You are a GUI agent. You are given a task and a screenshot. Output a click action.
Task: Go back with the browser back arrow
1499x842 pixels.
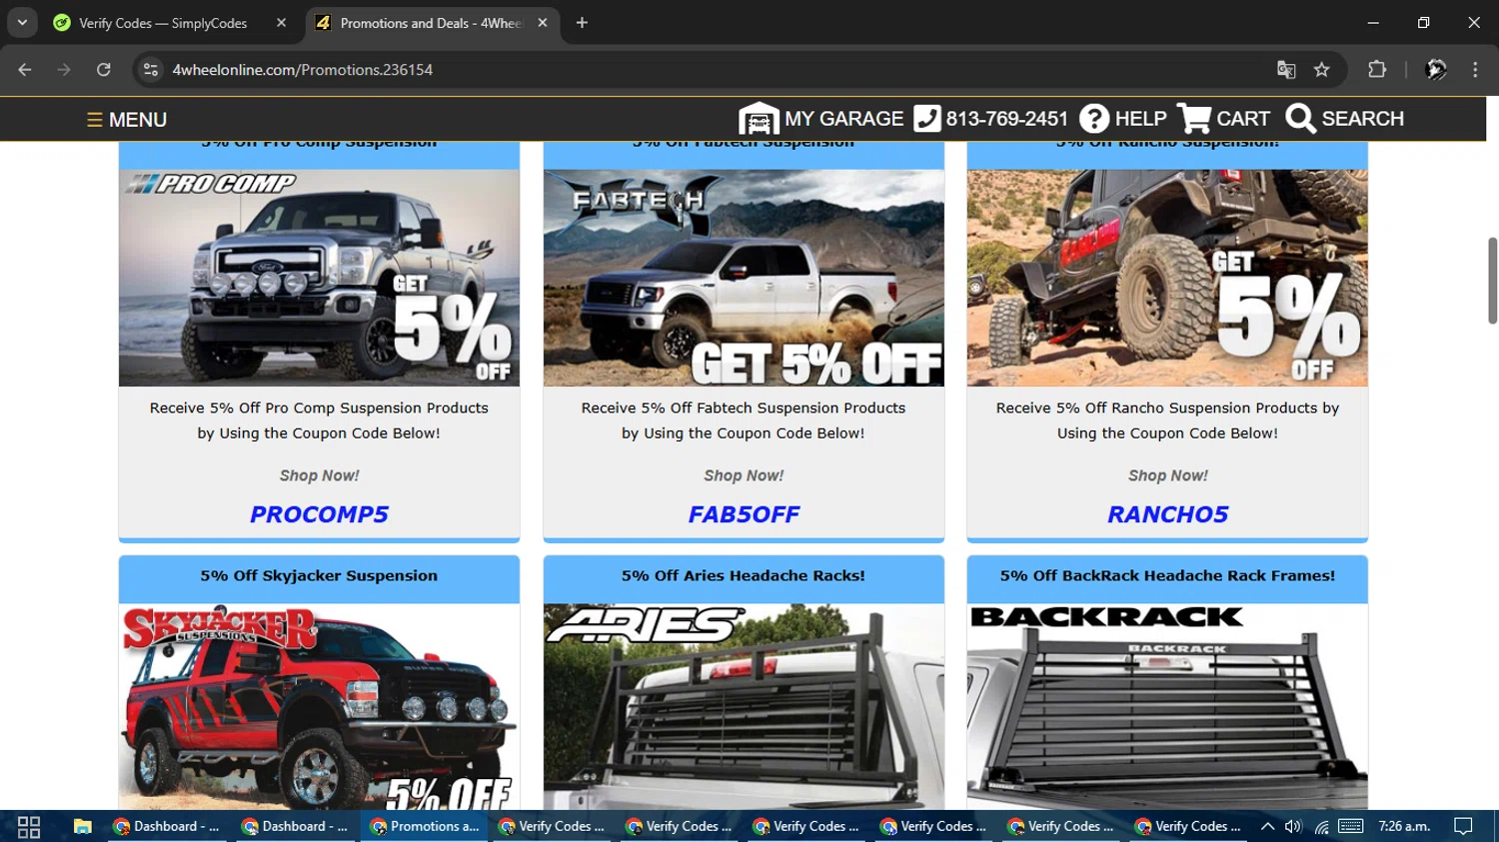[25, 70]
